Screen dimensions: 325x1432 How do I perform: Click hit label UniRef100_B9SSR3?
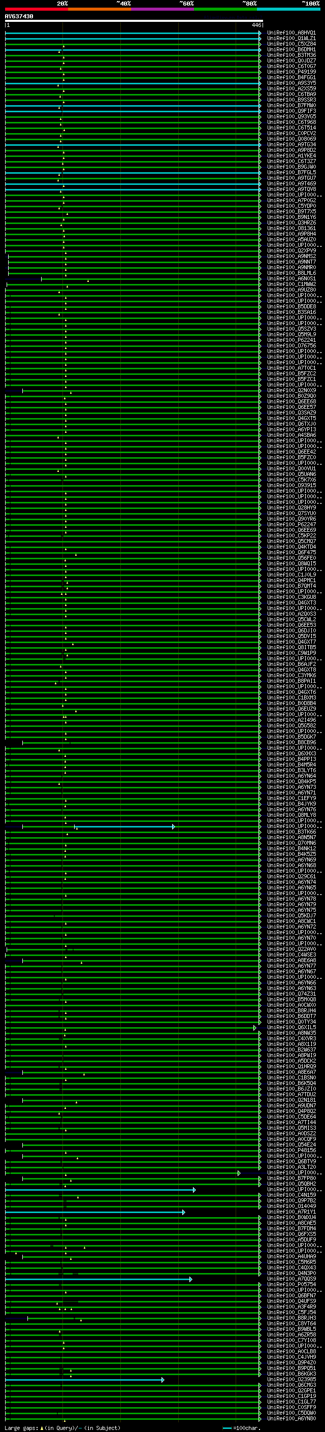291,100
